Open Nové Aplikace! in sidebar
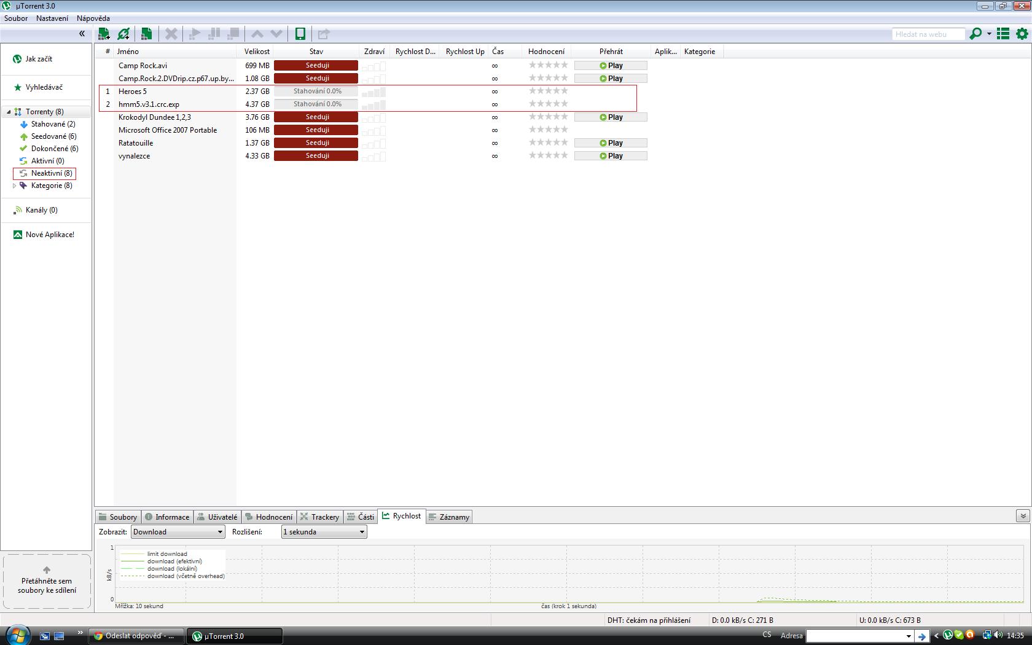Image resolution: width=1032 pixels, height=645 pixels. pyautogui.click(x=50, y=235)
